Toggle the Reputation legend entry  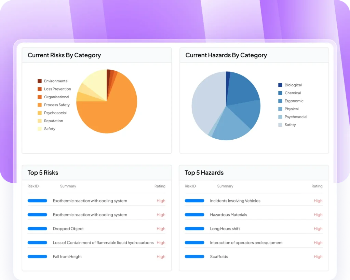[x=53, y=121]
